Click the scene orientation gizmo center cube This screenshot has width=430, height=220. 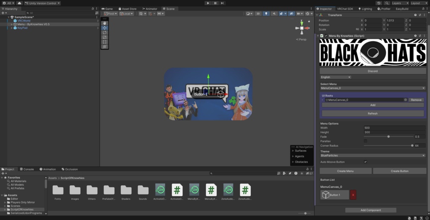pos(302,28)
